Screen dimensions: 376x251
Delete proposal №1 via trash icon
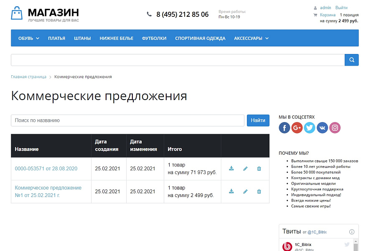point(259,192)
